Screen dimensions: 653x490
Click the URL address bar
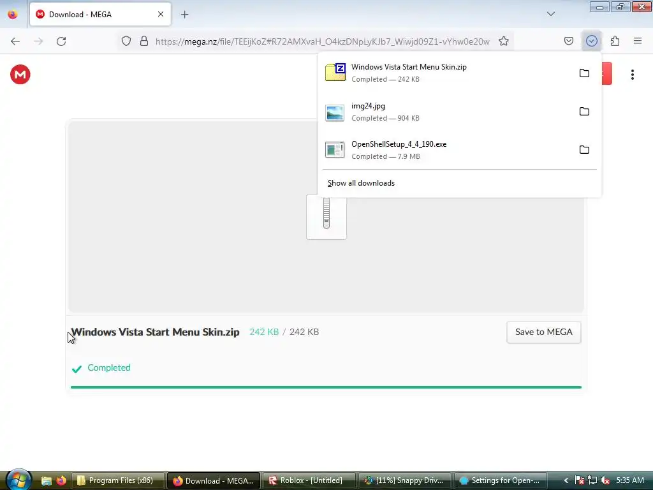(x=322, y=41)
